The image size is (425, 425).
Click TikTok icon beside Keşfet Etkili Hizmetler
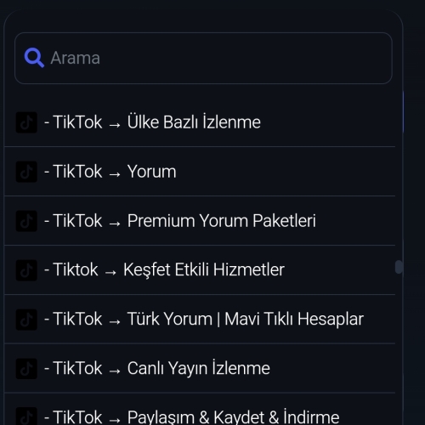26,270
